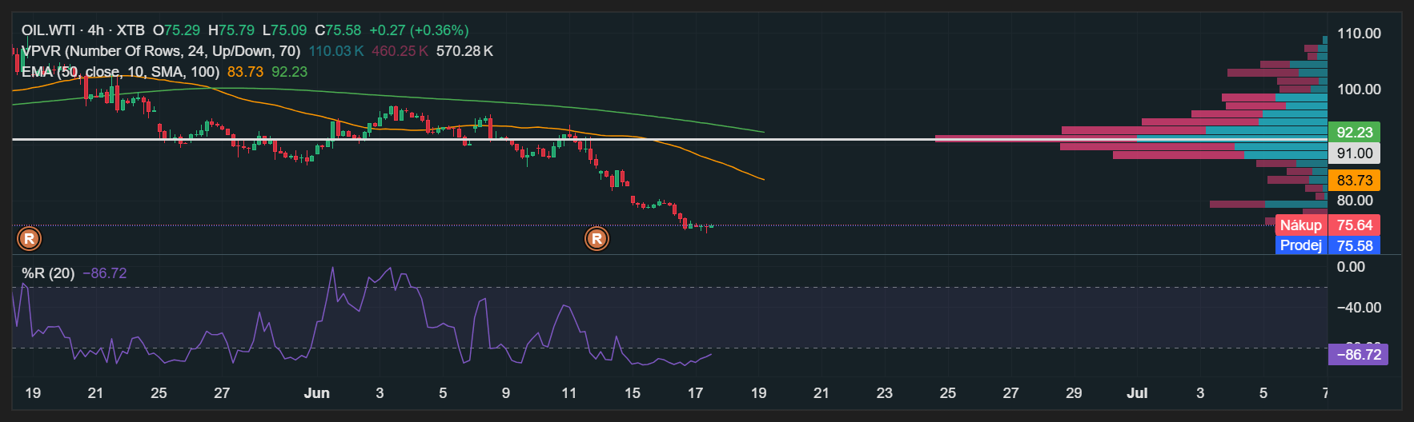Click the 100.00 price axis label
Screen dimensions: 1414x422
1359,90
